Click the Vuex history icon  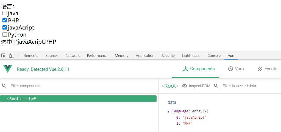point(230,69)
